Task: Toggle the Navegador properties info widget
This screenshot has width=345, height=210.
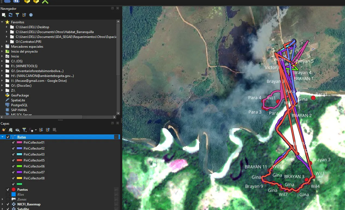Action: click(x=31, y=15)
